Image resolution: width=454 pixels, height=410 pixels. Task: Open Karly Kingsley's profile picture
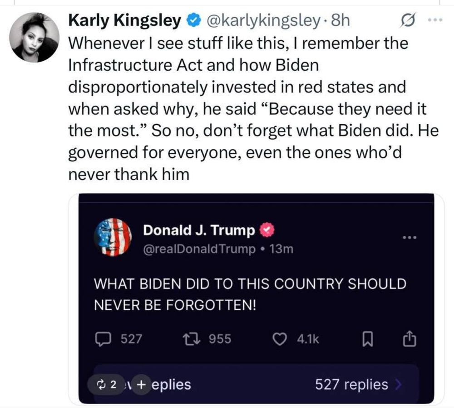coord(34,37)
